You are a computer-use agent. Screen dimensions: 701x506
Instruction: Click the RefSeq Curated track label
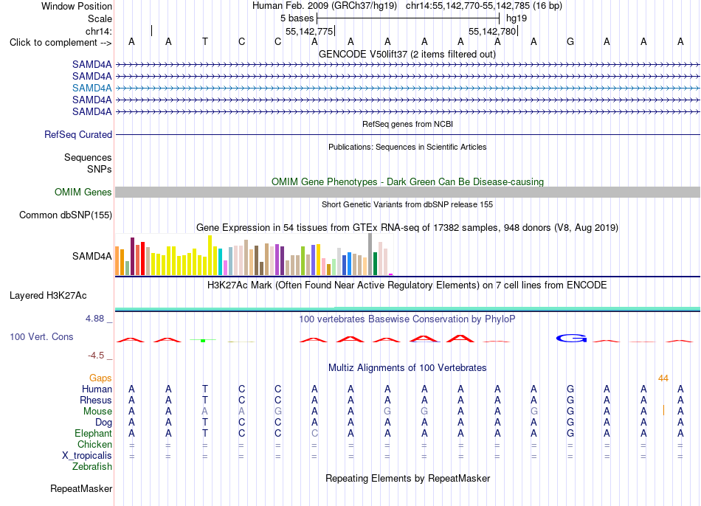78,134
